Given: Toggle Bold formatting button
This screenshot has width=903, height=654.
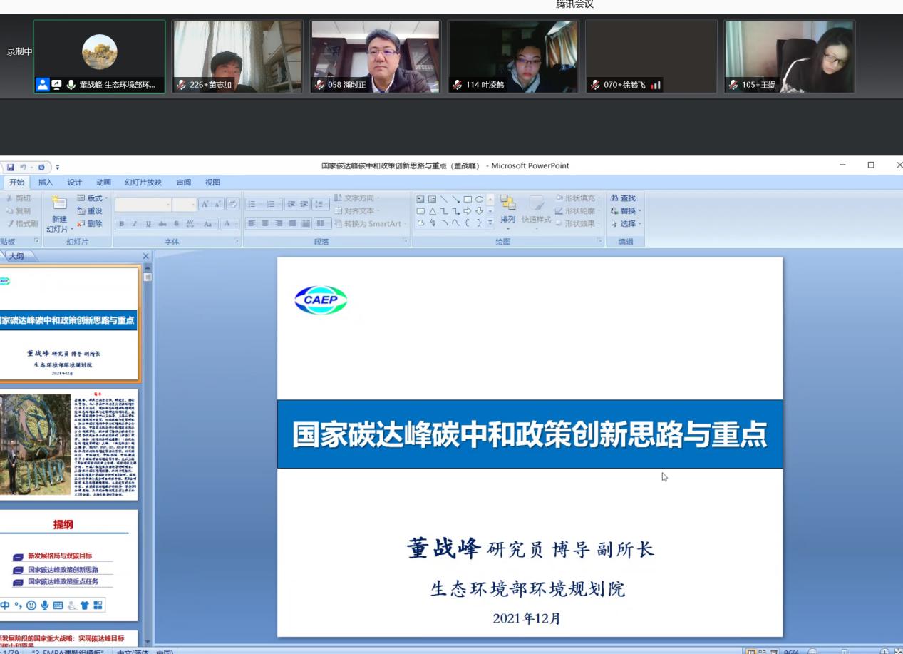Looking at the screenshot, I should (122, 224).
